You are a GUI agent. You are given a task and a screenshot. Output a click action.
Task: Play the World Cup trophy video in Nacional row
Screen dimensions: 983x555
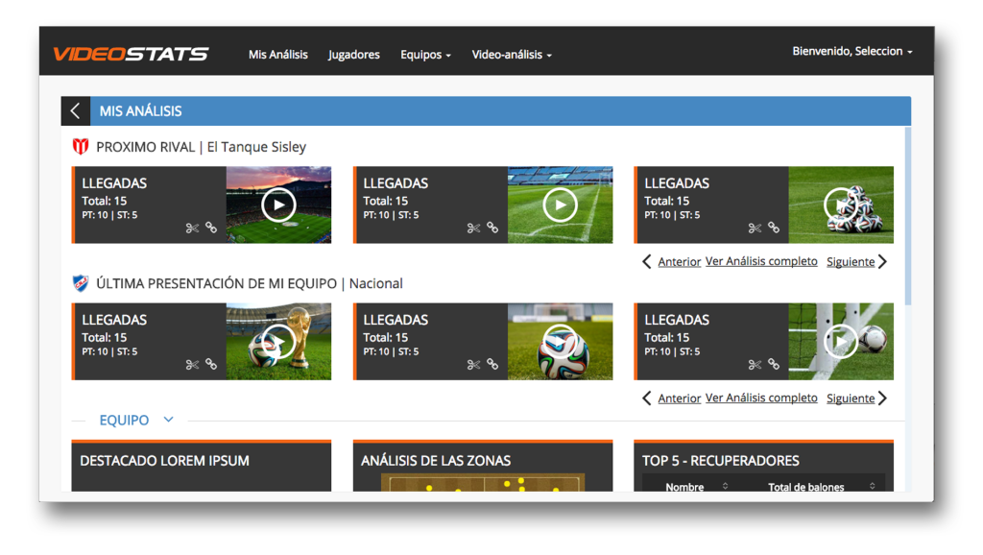tap(278, 341)
